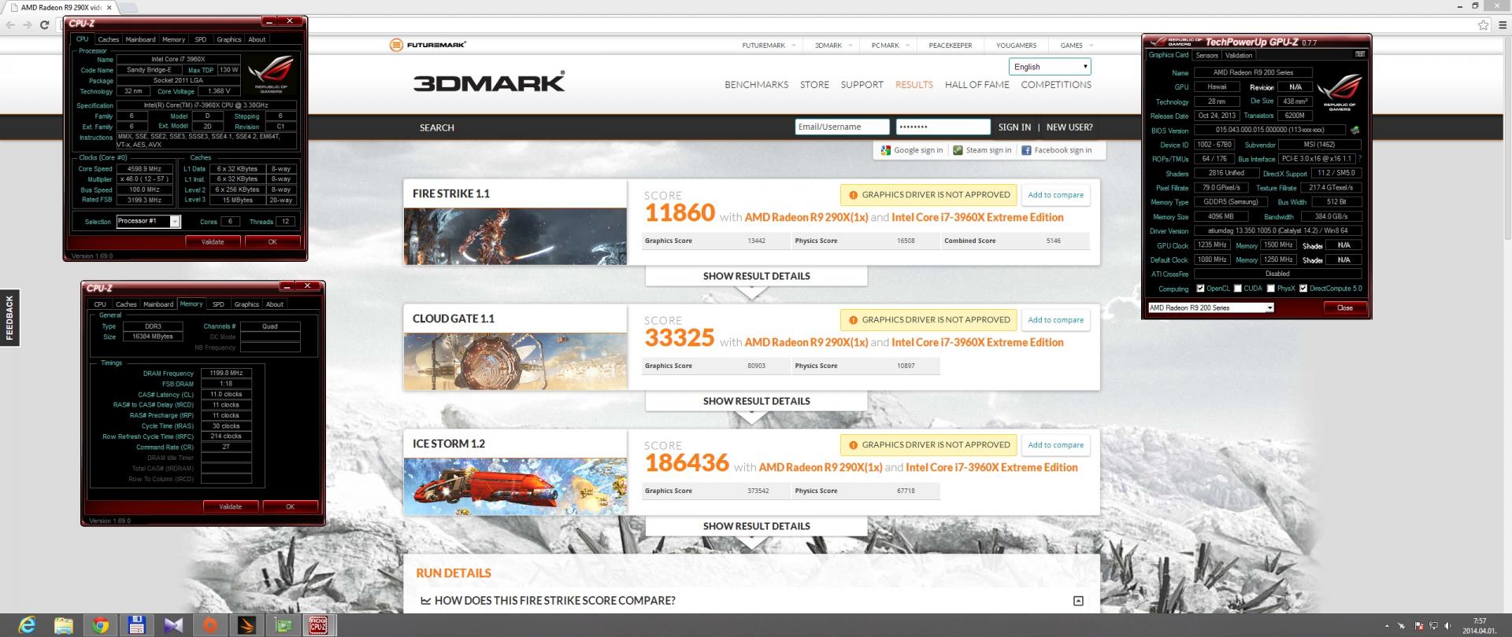Switch to the Mainboard tab in CPU-Z CPU window
1512x637 pixels.
(140, 39)
